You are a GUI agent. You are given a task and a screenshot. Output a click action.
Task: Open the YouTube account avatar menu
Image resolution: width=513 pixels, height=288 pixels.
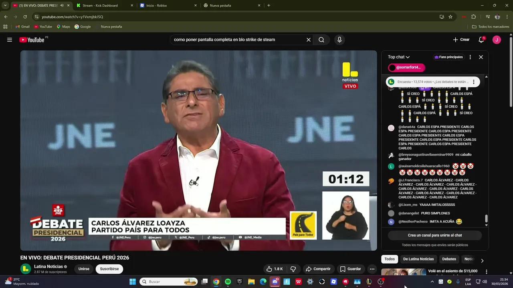point(497,40)
